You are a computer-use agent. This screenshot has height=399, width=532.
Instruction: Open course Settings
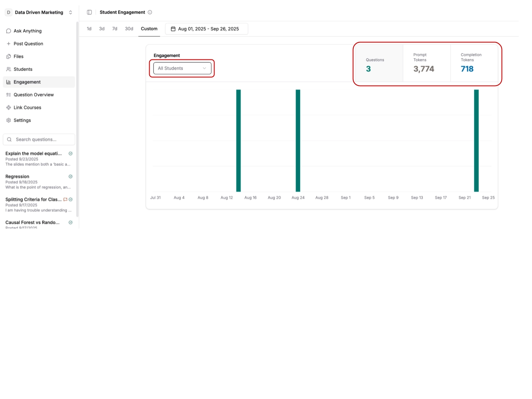(22, 121)
